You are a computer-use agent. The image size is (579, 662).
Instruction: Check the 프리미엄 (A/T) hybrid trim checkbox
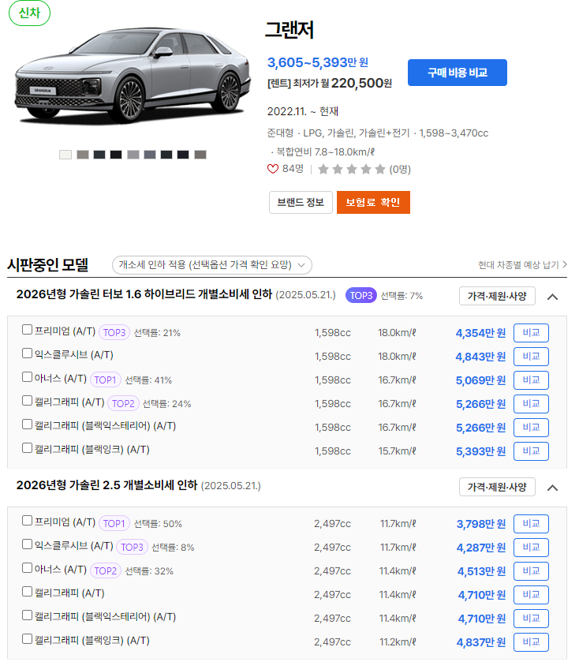[x=25, y=332]
